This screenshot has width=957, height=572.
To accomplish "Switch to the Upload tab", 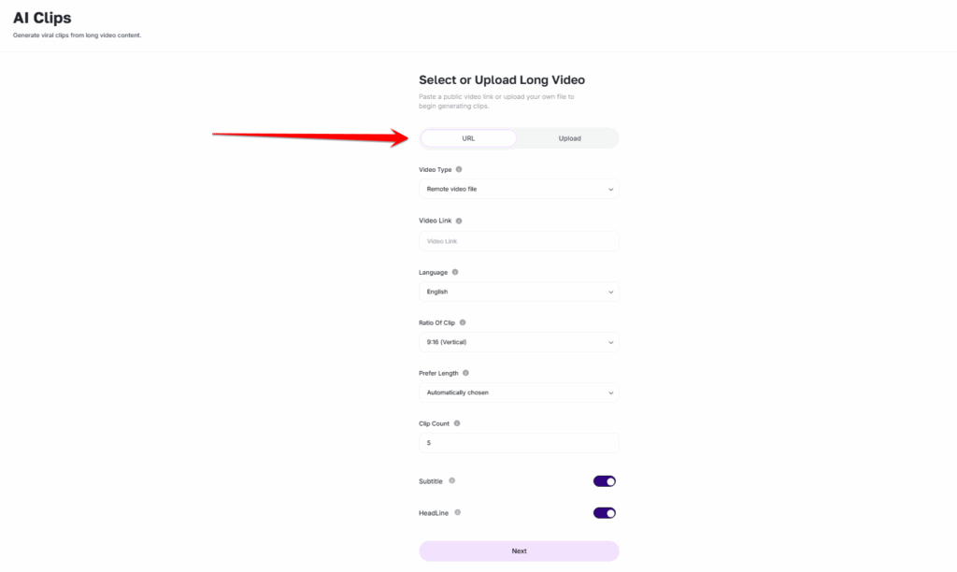I will (569, 138).
